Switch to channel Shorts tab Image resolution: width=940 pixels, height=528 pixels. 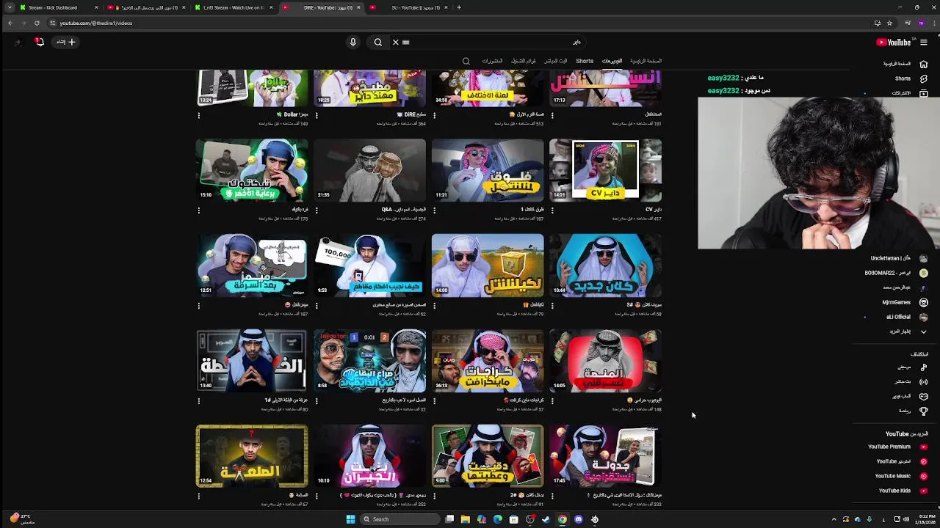tap(585, 61)
